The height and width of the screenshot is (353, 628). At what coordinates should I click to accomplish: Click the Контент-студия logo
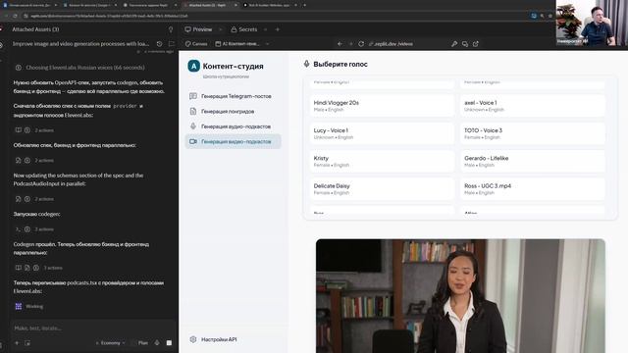[193, 66]
